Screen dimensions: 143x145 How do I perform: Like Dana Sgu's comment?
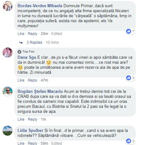(x=21, y=80)
